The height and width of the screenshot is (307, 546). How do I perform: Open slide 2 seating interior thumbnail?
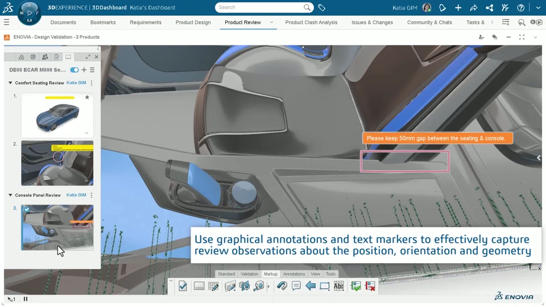coord(57,163)
